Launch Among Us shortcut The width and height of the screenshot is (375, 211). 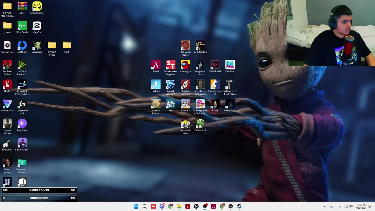coord(185,67)
